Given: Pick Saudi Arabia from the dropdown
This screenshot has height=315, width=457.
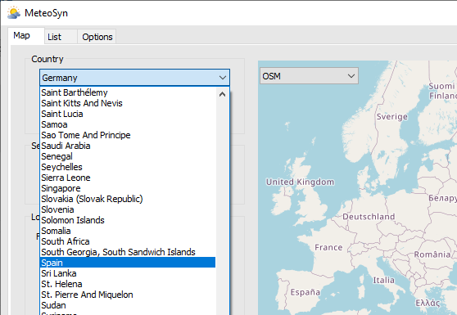Looking at the screenshot, I should coord(128,146).
